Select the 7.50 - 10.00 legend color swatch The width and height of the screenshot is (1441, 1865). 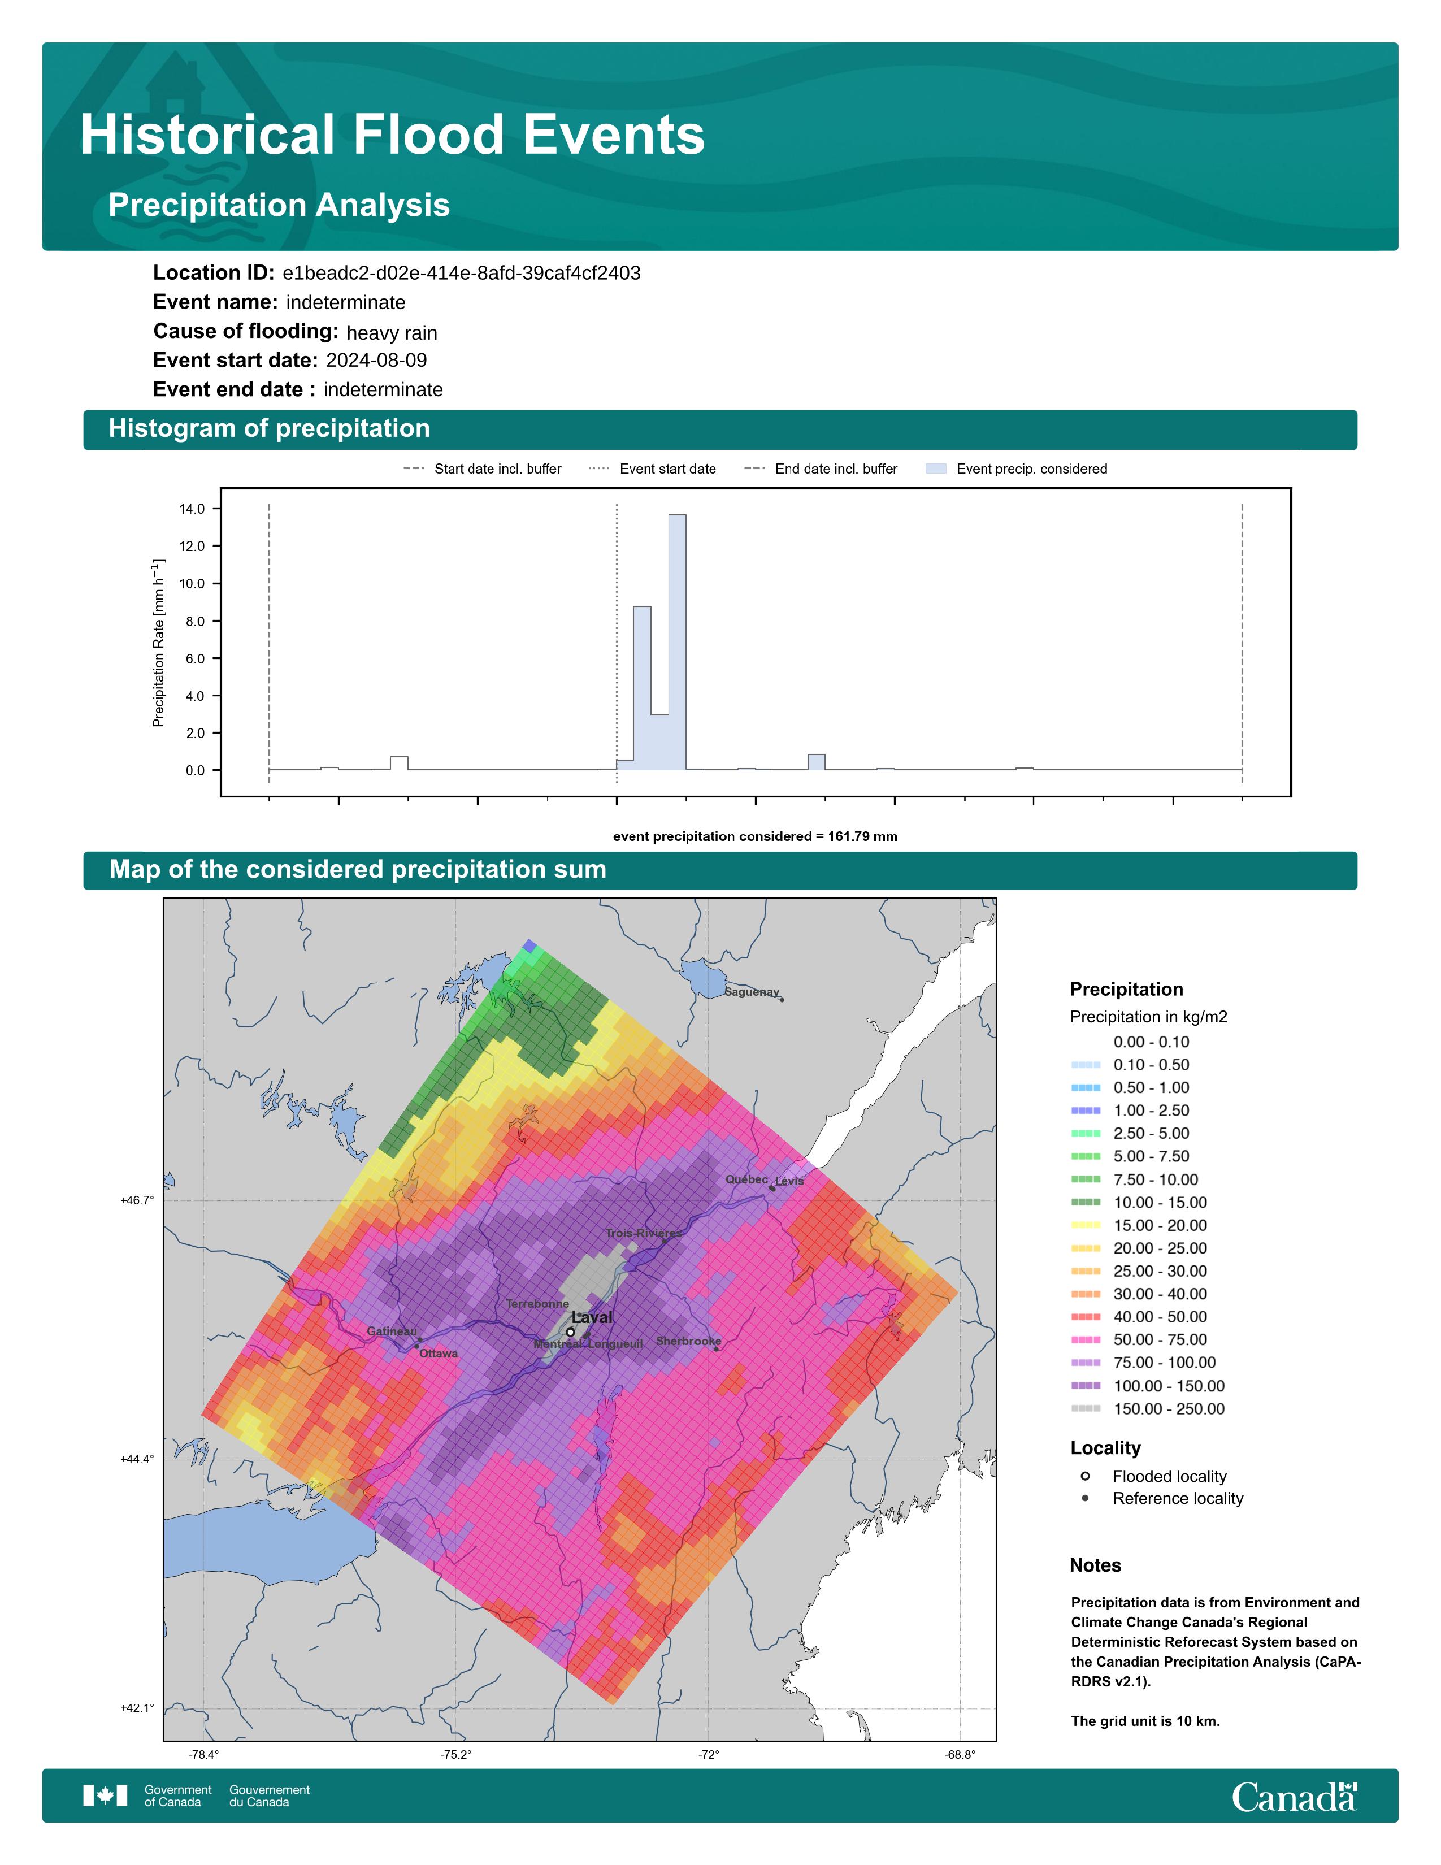1086,1179
